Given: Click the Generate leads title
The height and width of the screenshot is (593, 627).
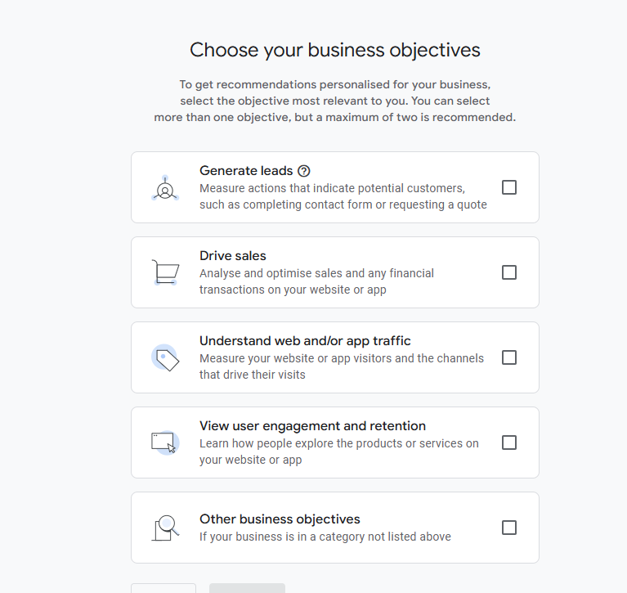Looking at the screenshot, I should point(246,171).
